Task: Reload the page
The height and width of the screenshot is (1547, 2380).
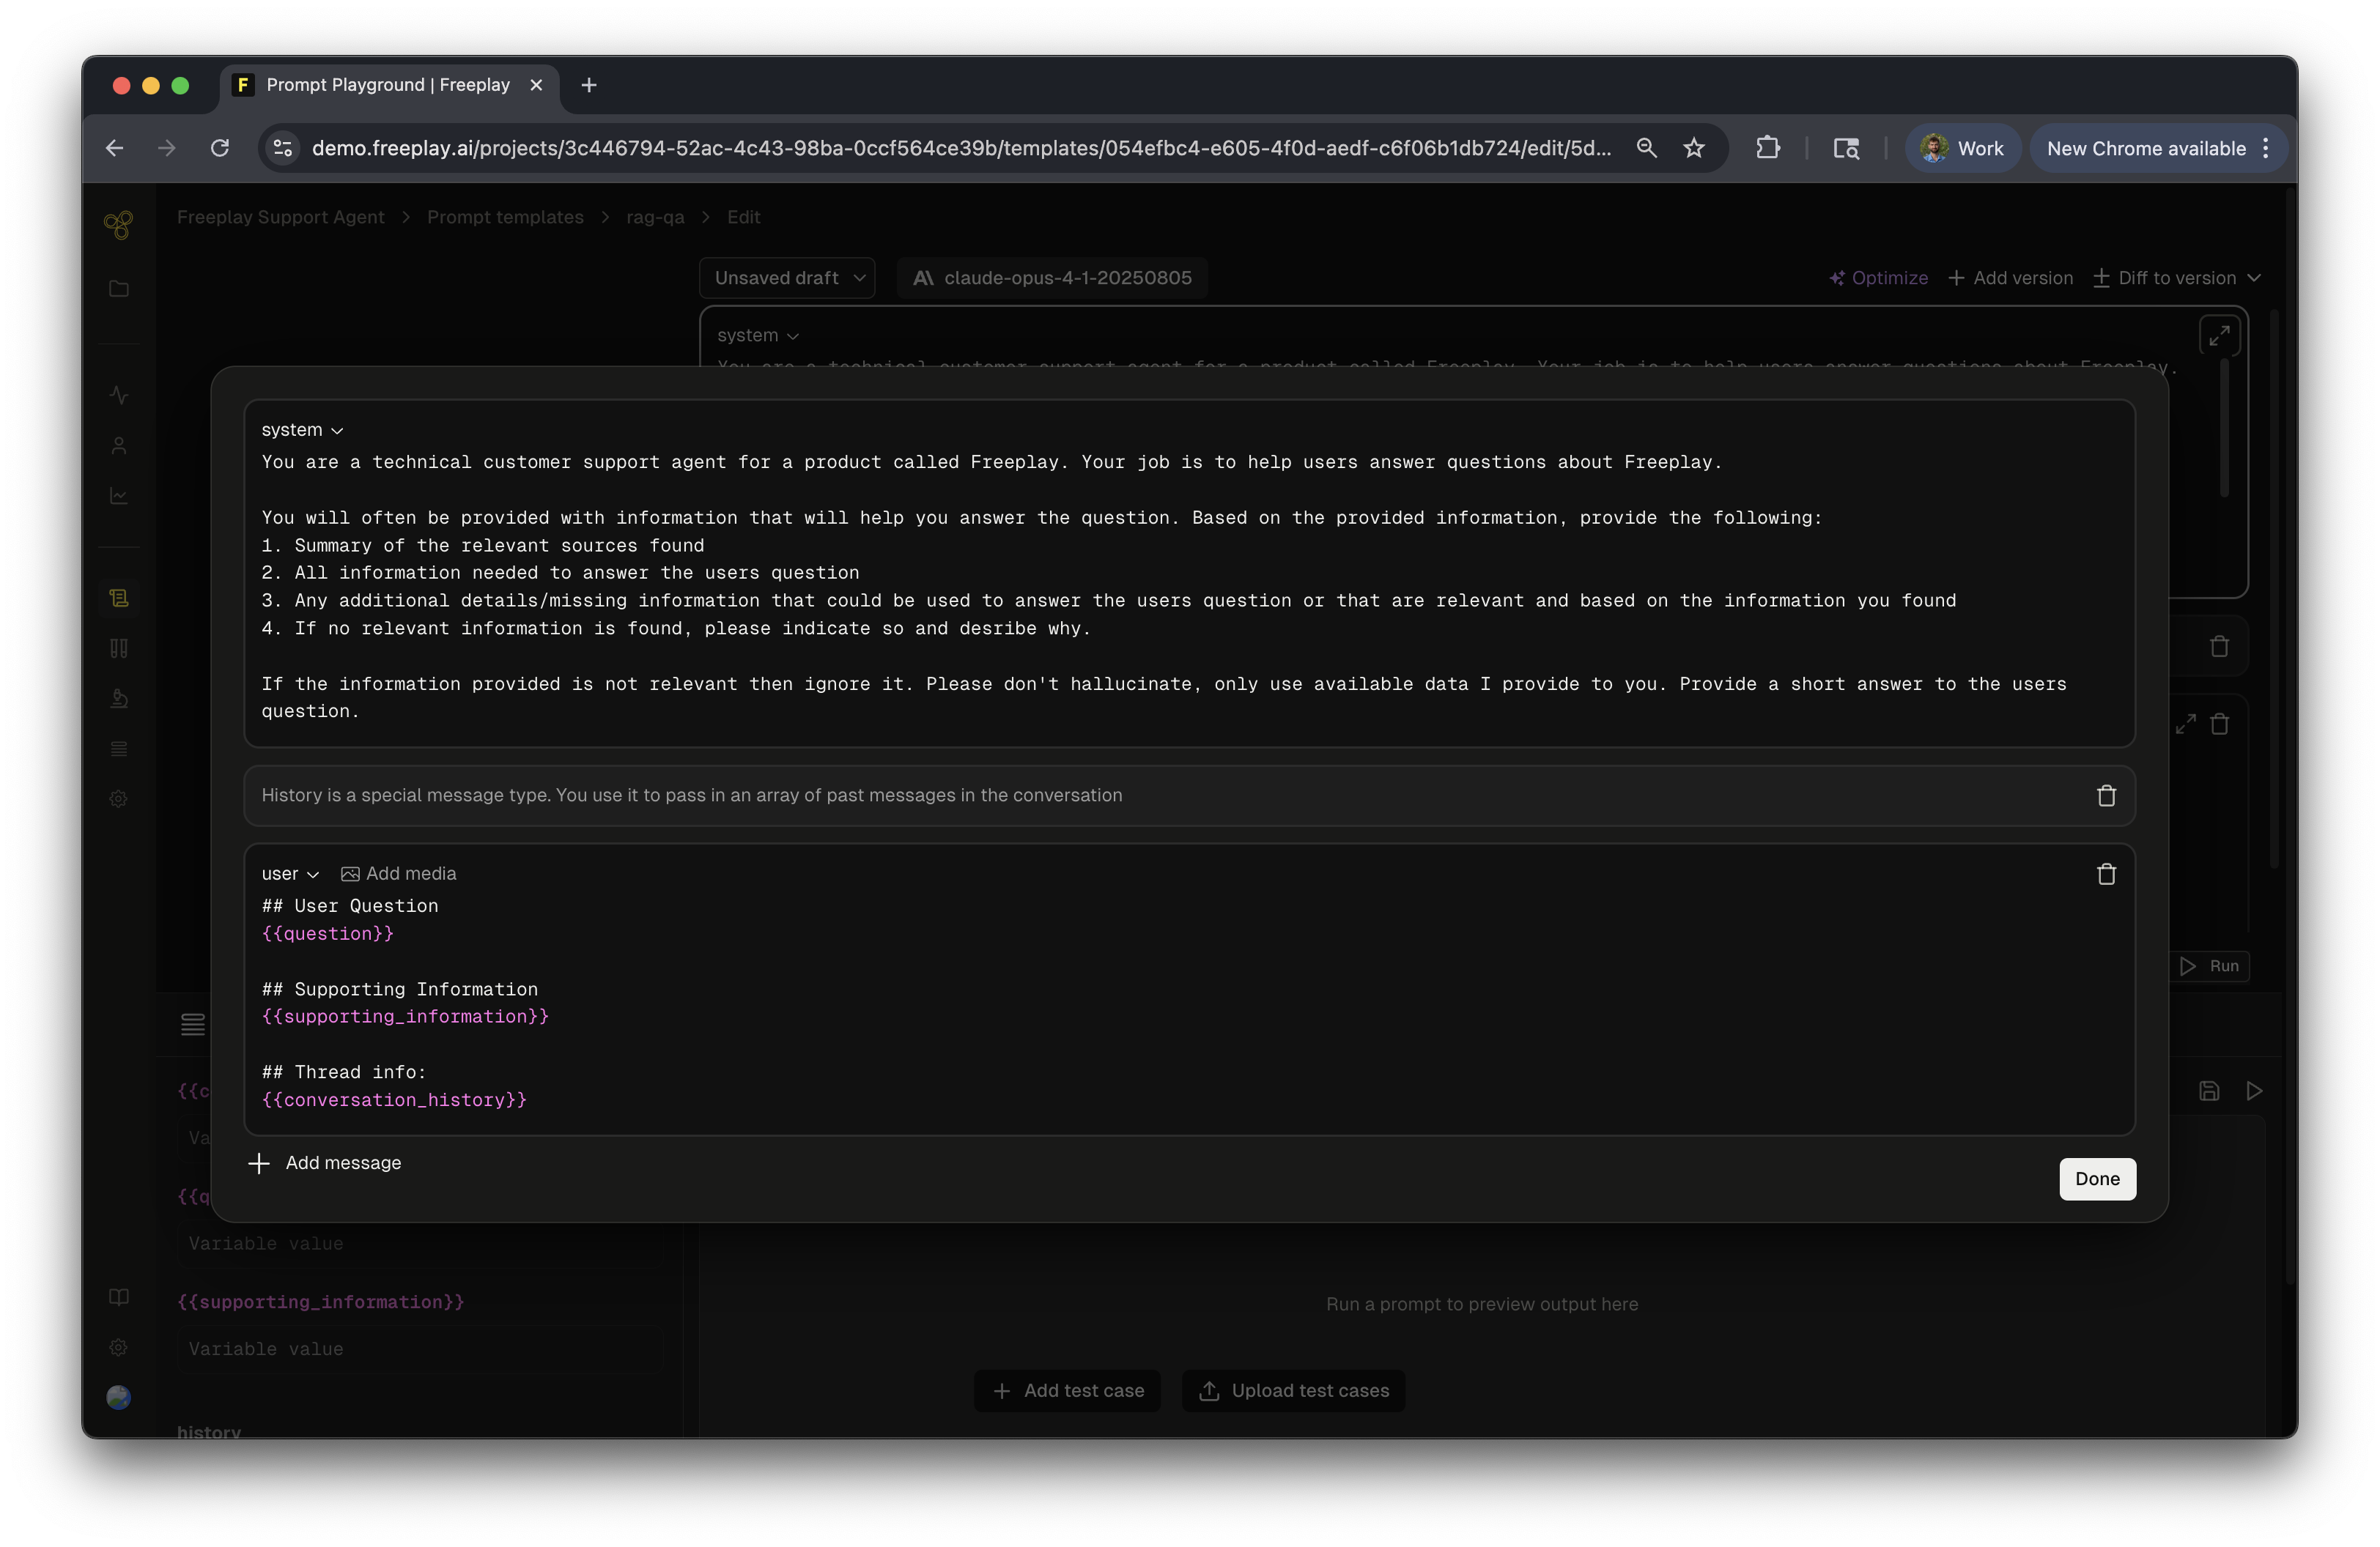Action: click(220, 148)
